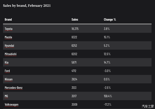Screen dimensions: 155x109
Task: Click the table title heading text
Action: pos(27,5)
